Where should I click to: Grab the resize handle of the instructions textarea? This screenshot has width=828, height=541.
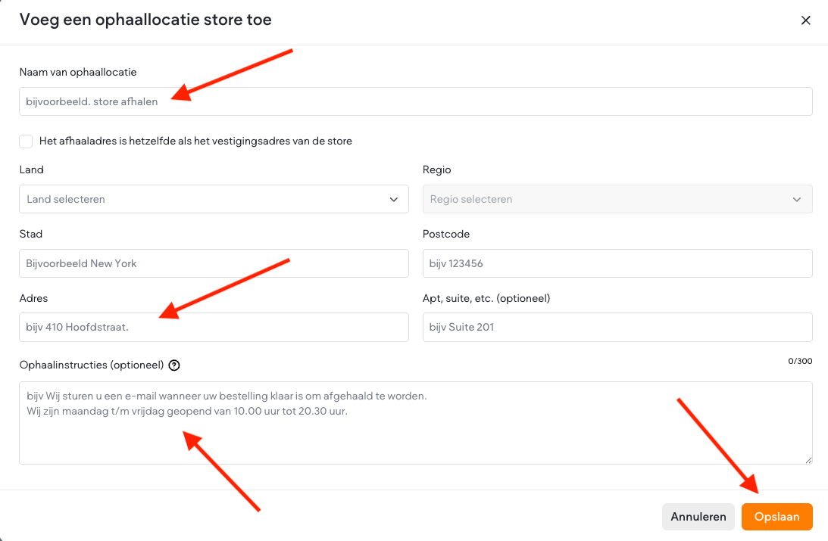point(808,459)
